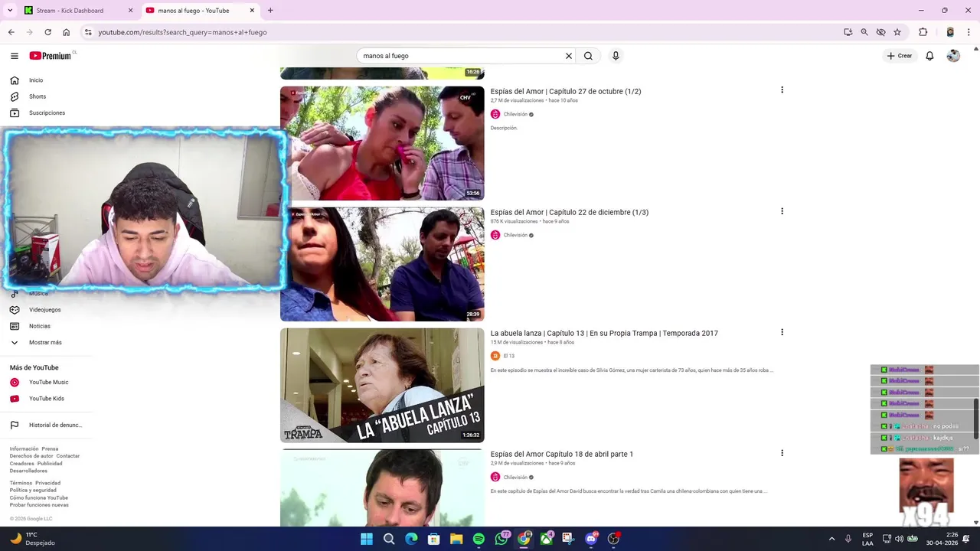Reload the page
This screenshot has height=551, width=980.
pyautogui.click(x=47, y=32)
